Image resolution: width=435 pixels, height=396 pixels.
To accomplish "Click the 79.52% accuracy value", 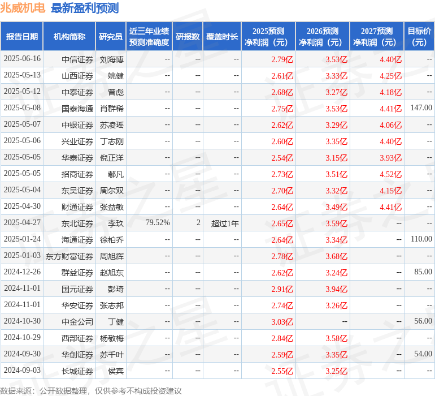I will 158,223.
